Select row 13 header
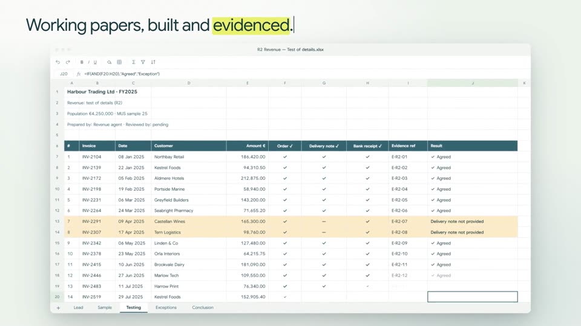The width and height of the screenshot is (581, 326). tap(57, 222)
